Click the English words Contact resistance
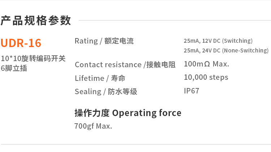Viewport: 271px width, 152px height. [108, 65]
